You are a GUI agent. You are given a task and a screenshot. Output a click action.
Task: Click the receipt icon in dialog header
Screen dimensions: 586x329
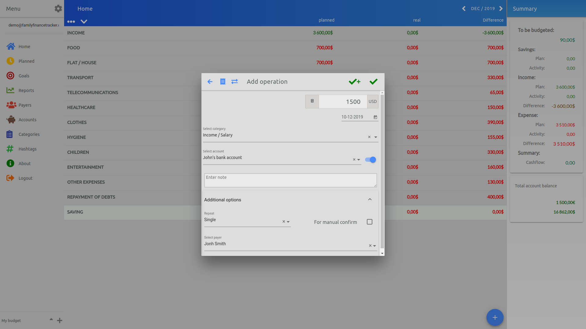223,82
